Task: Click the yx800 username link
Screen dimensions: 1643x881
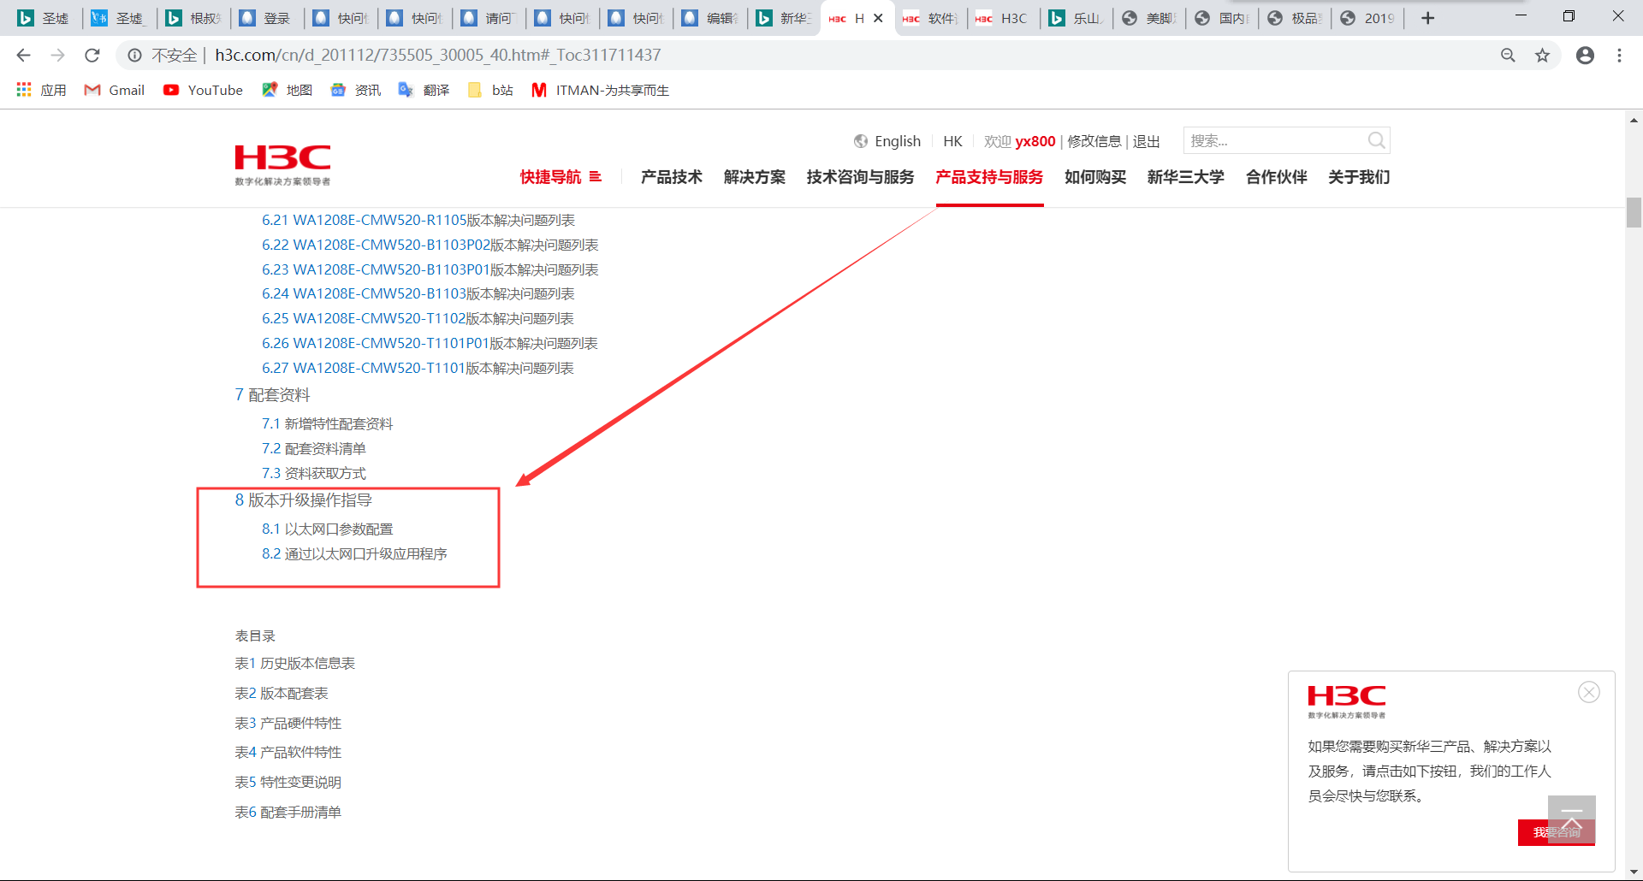Action: [1035, 141]
